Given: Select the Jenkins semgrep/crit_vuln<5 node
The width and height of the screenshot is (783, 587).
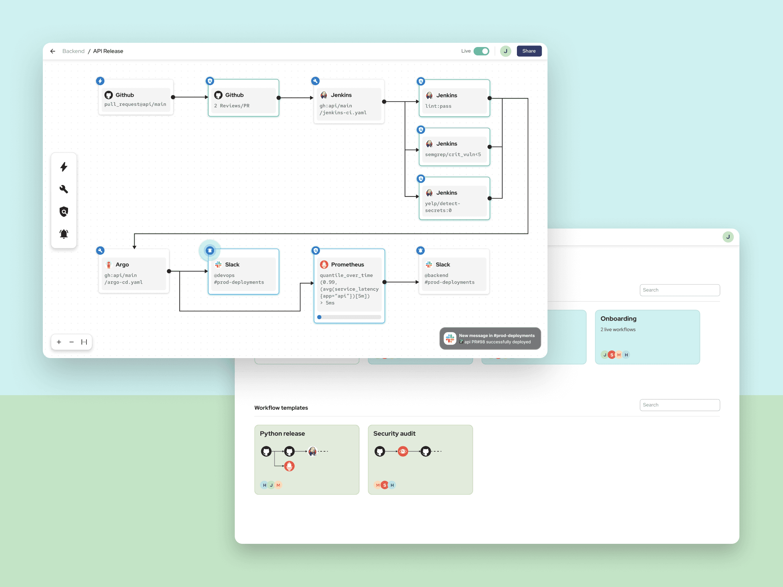Looking at the screenshot, I should (455, 147).
